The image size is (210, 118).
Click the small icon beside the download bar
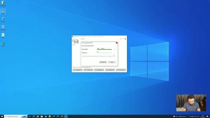point(115,49)
